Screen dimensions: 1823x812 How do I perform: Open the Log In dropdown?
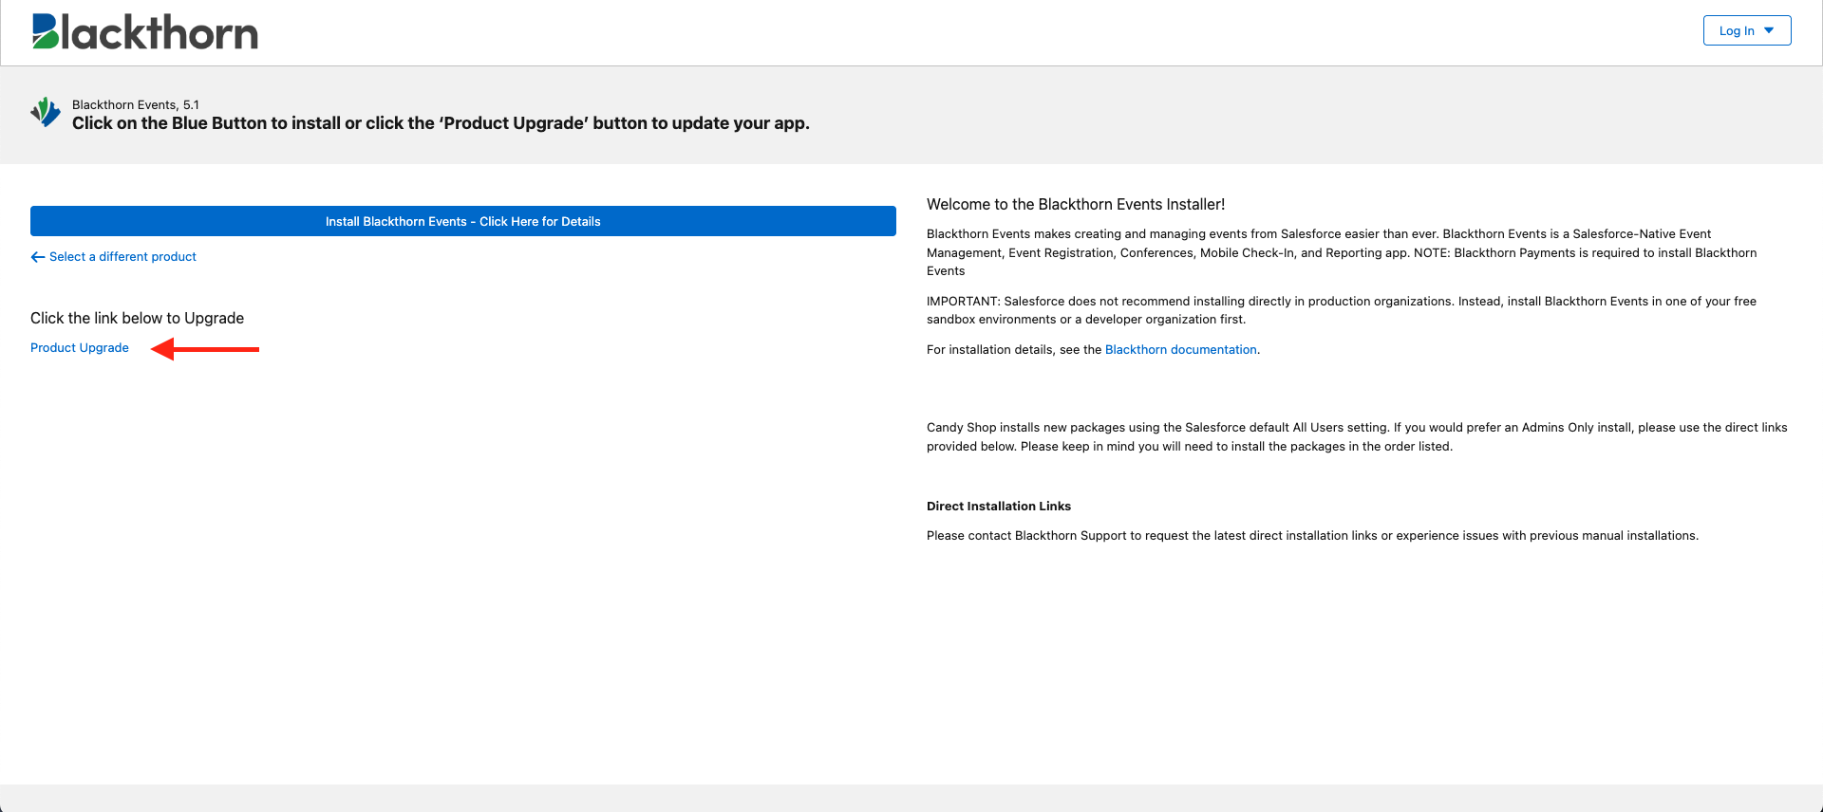coord(1746,30)
